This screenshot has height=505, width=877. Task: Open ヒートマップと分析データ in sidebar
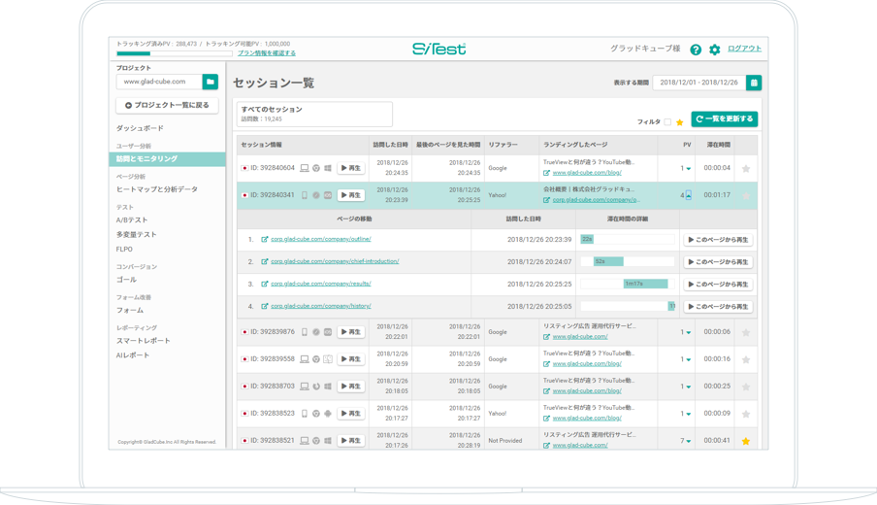pyautogui.click(x=157, y=189)
